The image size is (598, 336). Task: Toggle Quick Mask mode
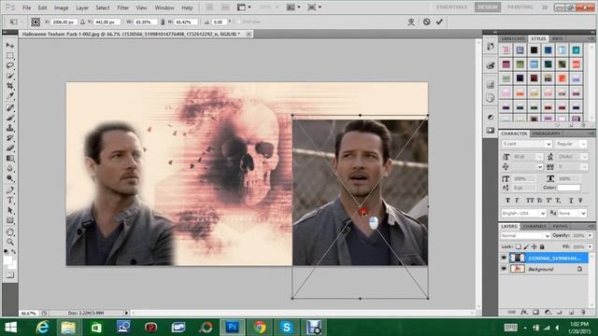pyautogui.click(x=10, y=274)
